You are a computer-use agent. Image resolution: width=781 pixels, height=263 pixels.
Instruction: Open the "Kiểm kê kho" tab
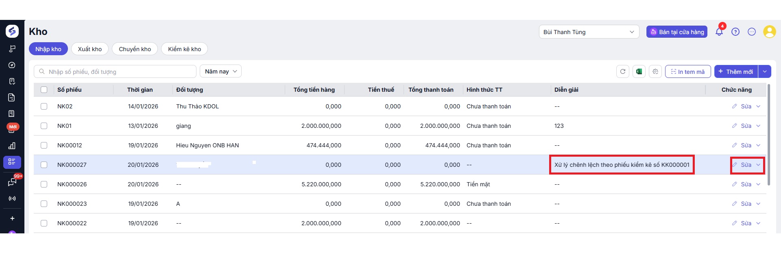coord(184,49)
